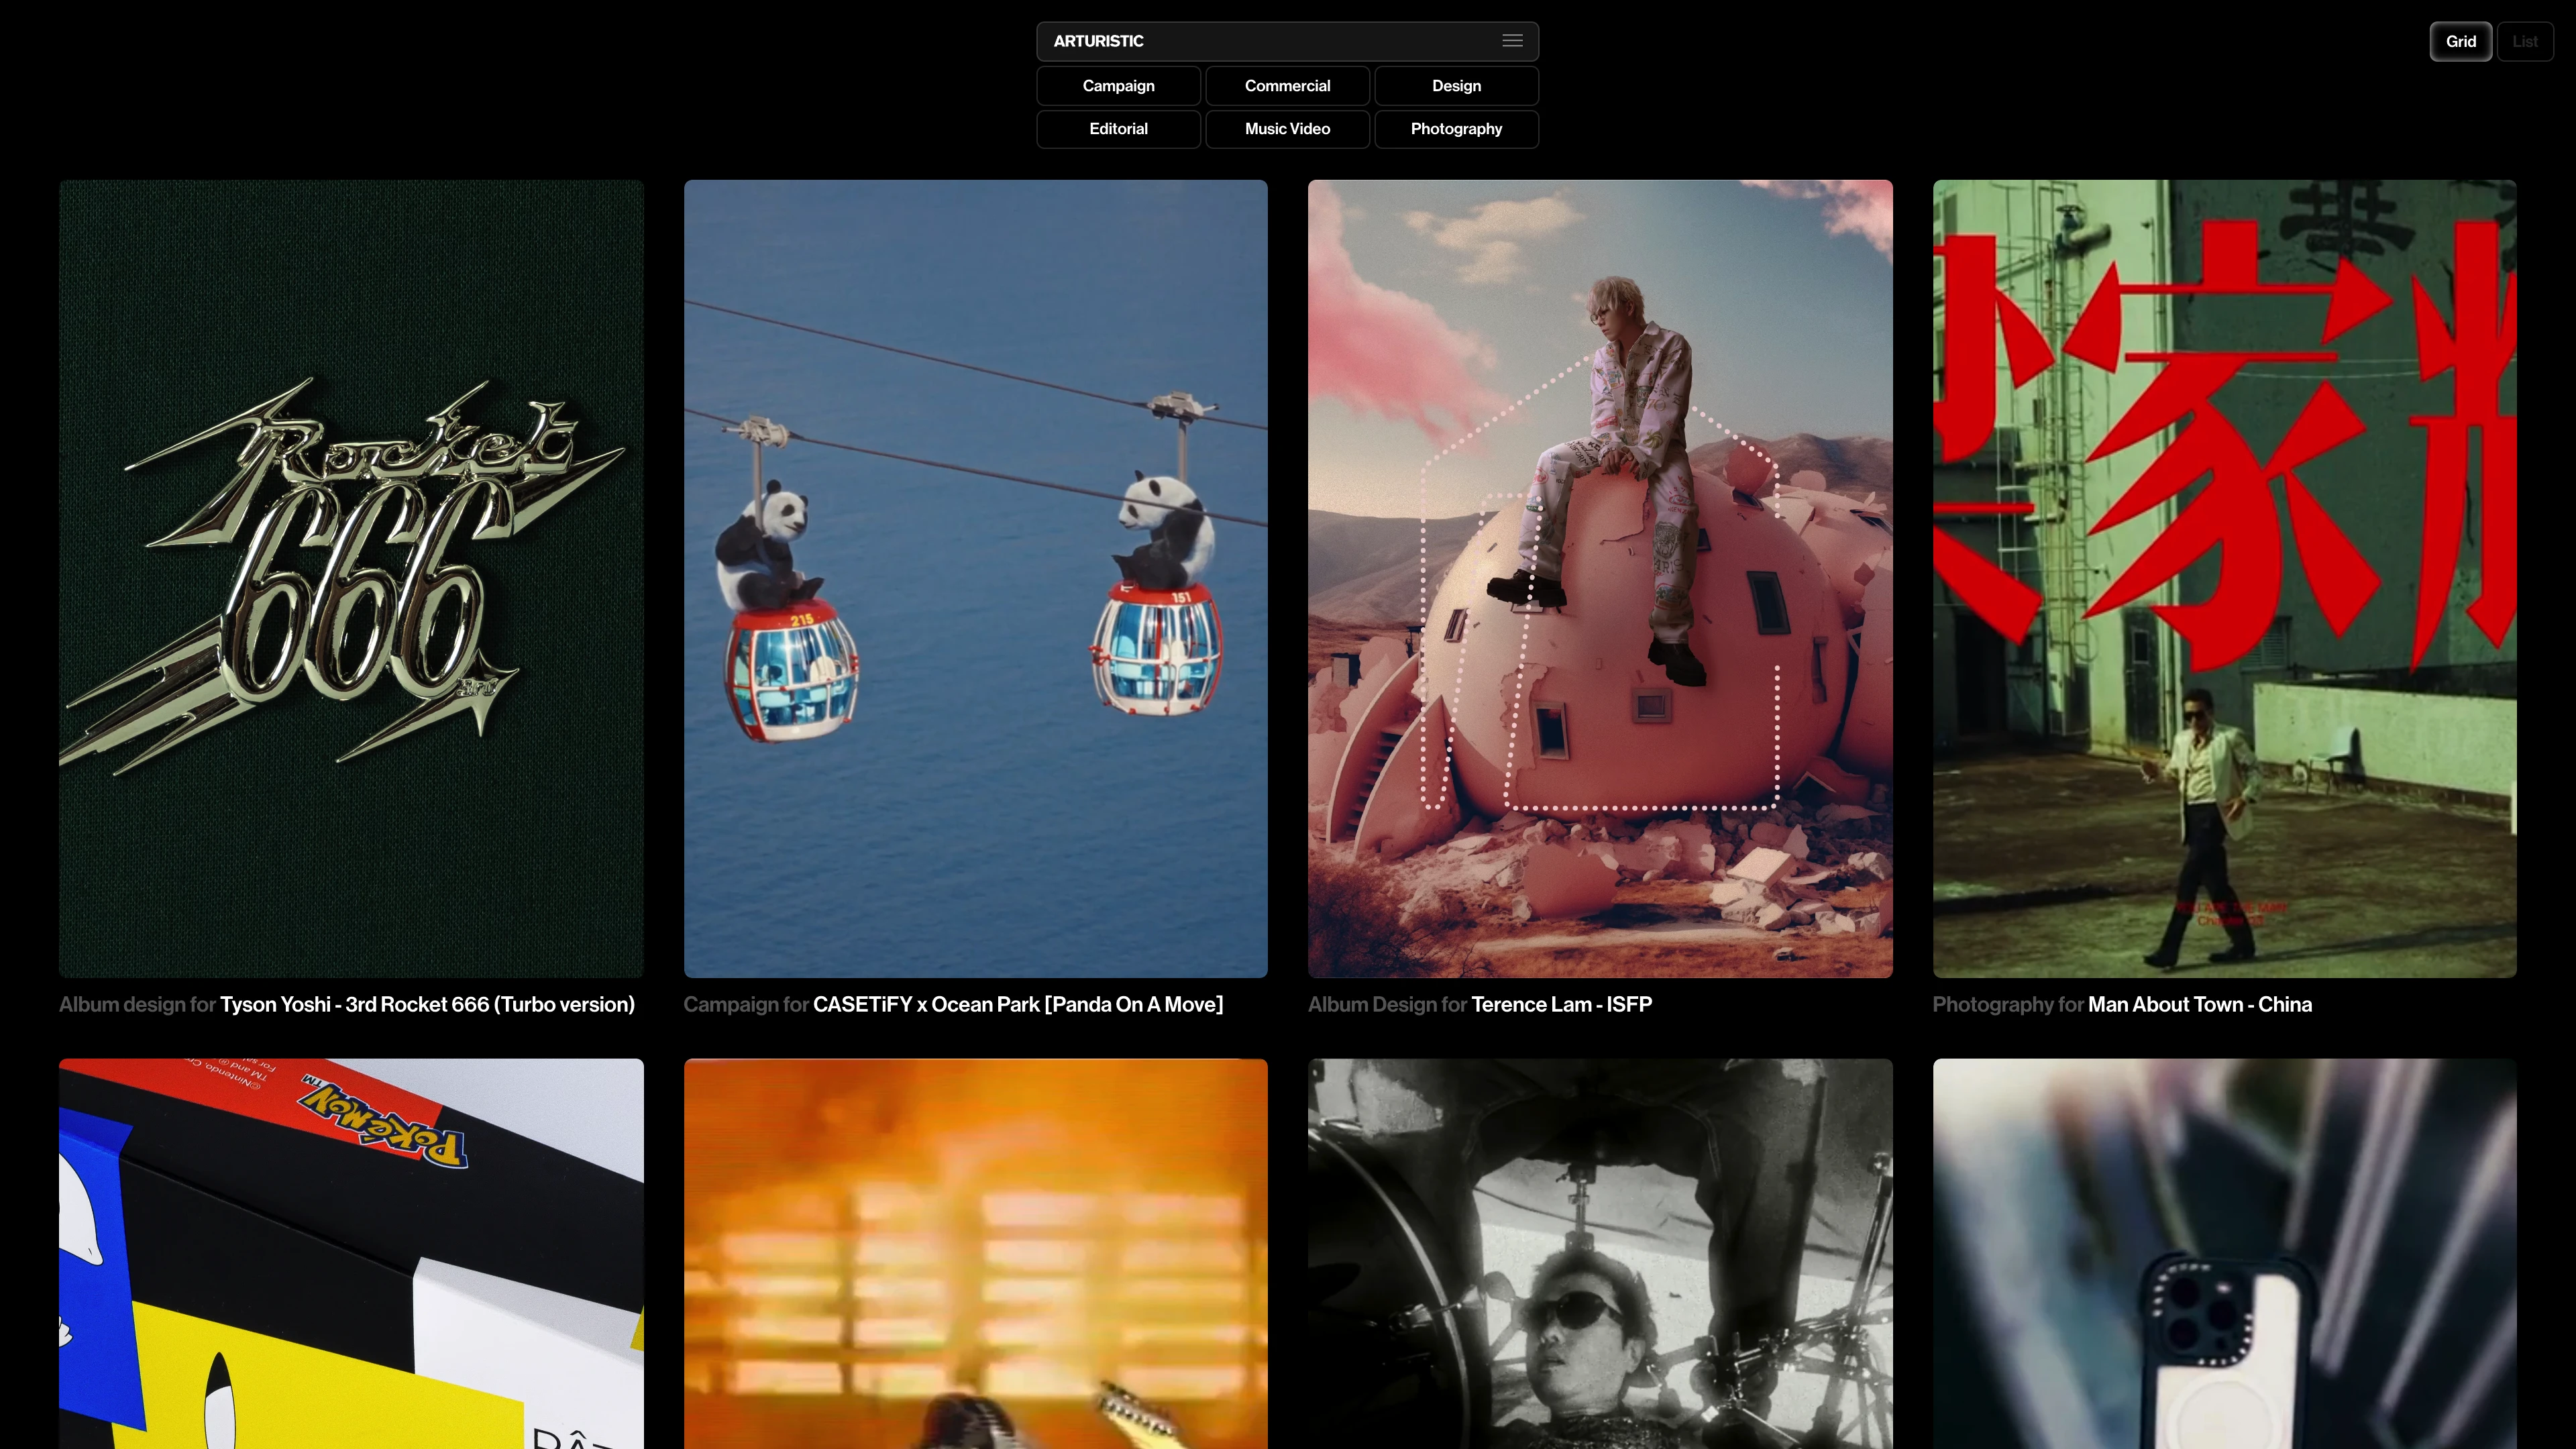
Task: Open the black-and-white drummer photo
Action: coord(1600,1254)
